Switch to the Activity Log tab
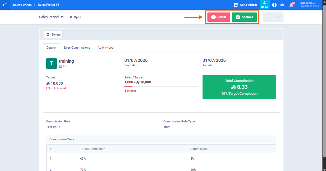The height and width of the screenshot is (171, 326). 105,47
